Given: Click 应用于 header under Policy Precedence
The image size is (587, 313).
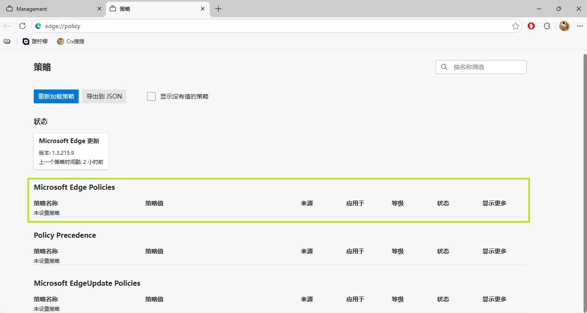Looking at the screenshot, I should click(355, 251).
